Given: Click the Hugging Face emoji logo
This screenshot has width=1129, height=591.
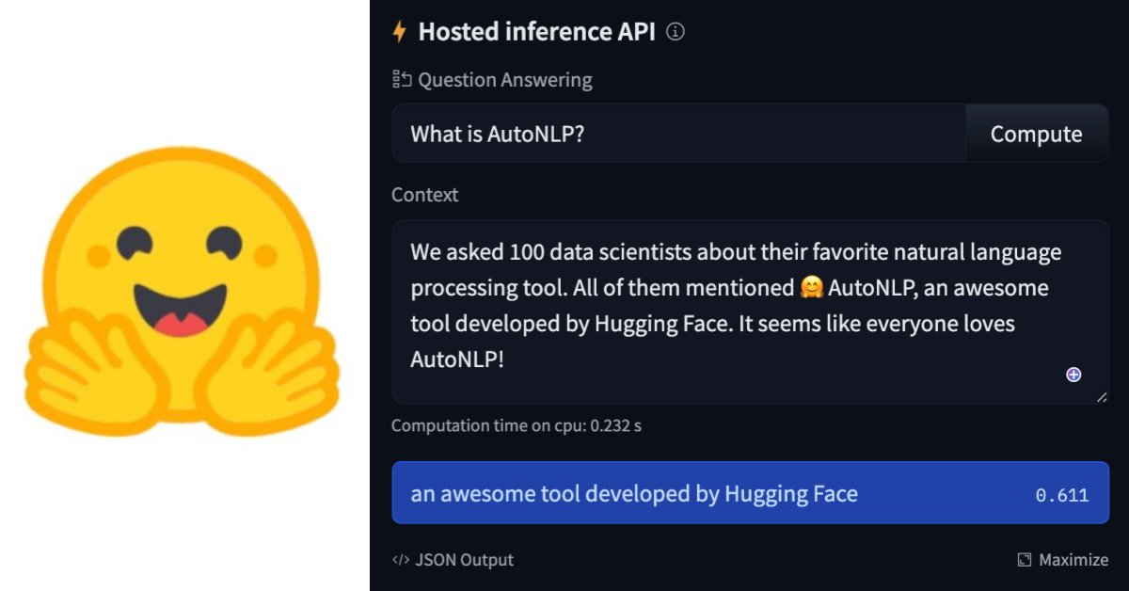Looking at the screenshot, I should point(180,291).
